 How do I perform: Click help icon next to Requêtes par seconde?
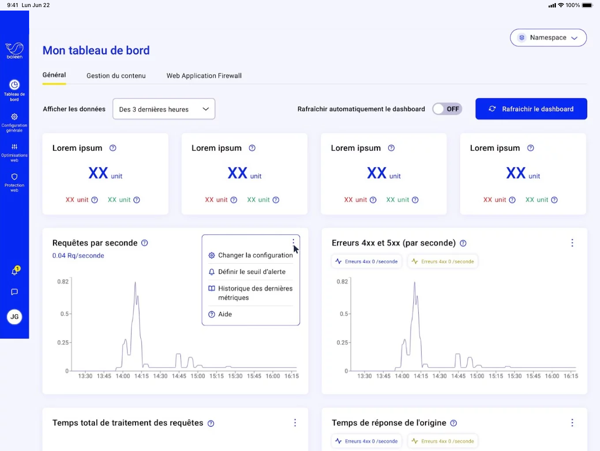[x=144, y=243]
